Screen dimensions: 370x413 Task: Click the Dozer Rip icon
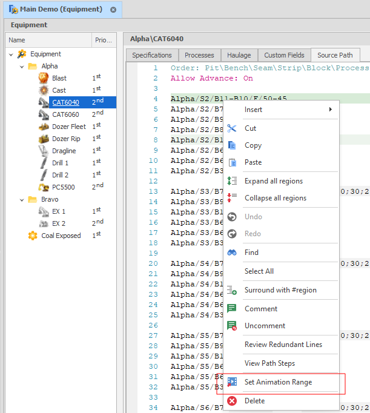coord(44,139)
